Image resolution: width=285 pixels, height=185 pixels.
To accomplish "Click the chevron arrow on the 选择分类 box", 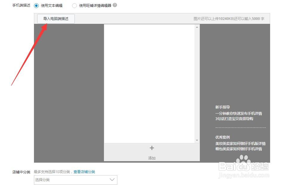I will [112, 180].
